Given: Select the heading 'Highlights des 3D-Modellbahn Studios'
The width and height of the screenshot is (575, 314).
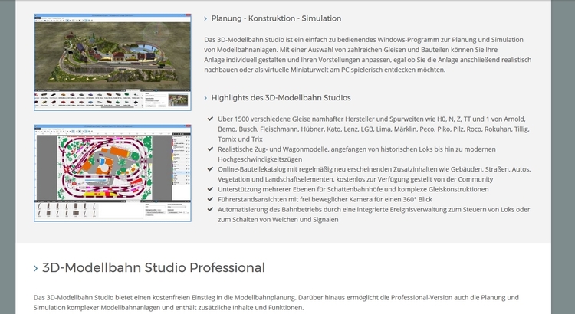Looking at the screenshot, I should coord(281,98).
